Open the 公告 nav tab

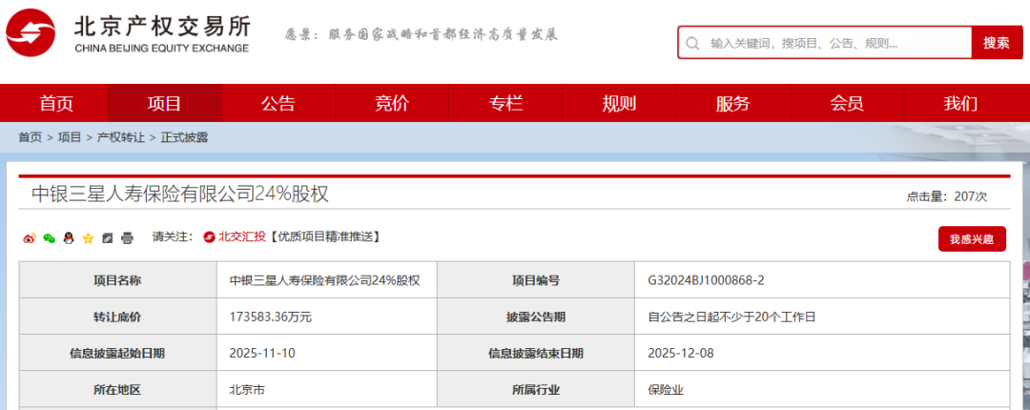[278, 103]
